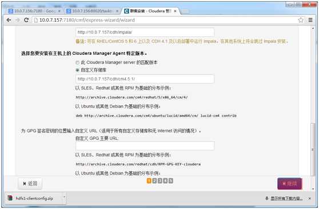The image size is (319, 209).
Task: Click the purple continue button
Action: (290, 183)
